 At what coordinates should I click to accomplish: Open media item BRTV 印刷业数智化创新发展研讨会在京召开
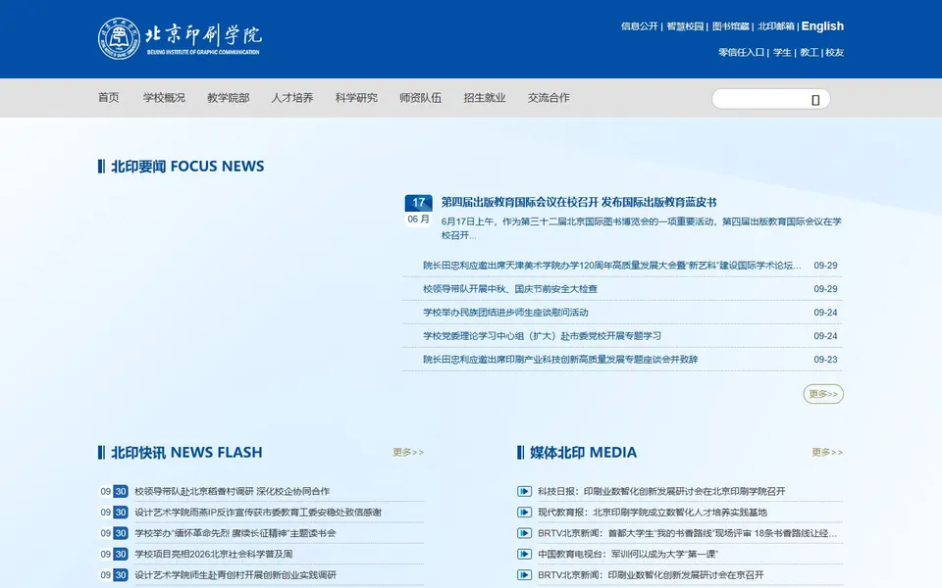651,575
